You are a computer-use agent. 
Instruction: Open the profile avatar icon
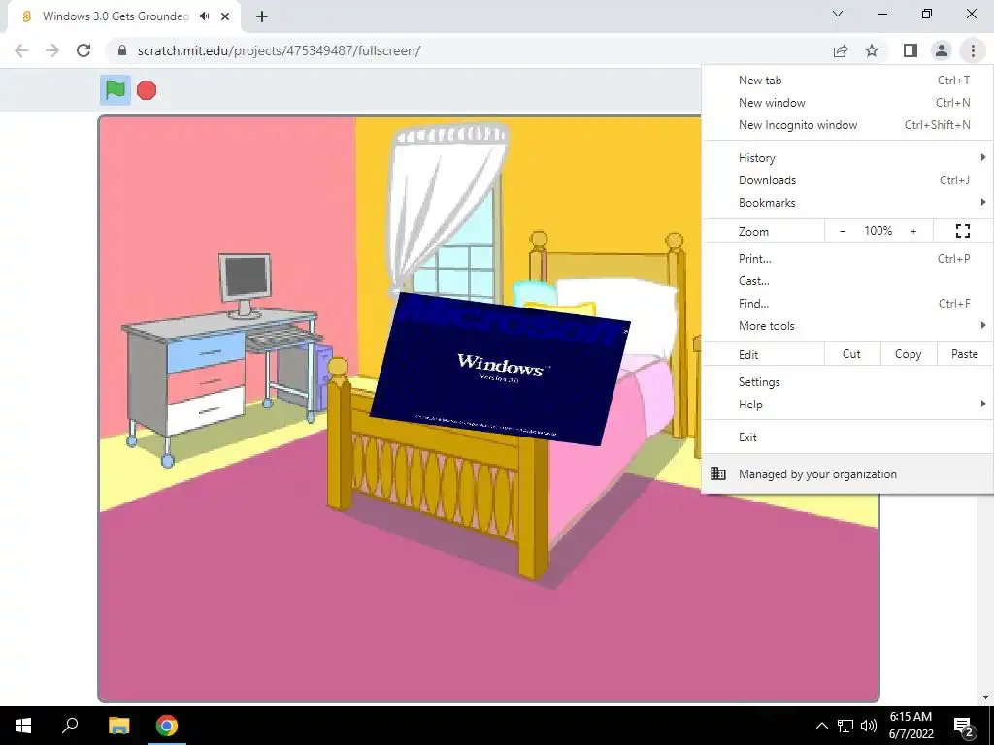(942, 50)
